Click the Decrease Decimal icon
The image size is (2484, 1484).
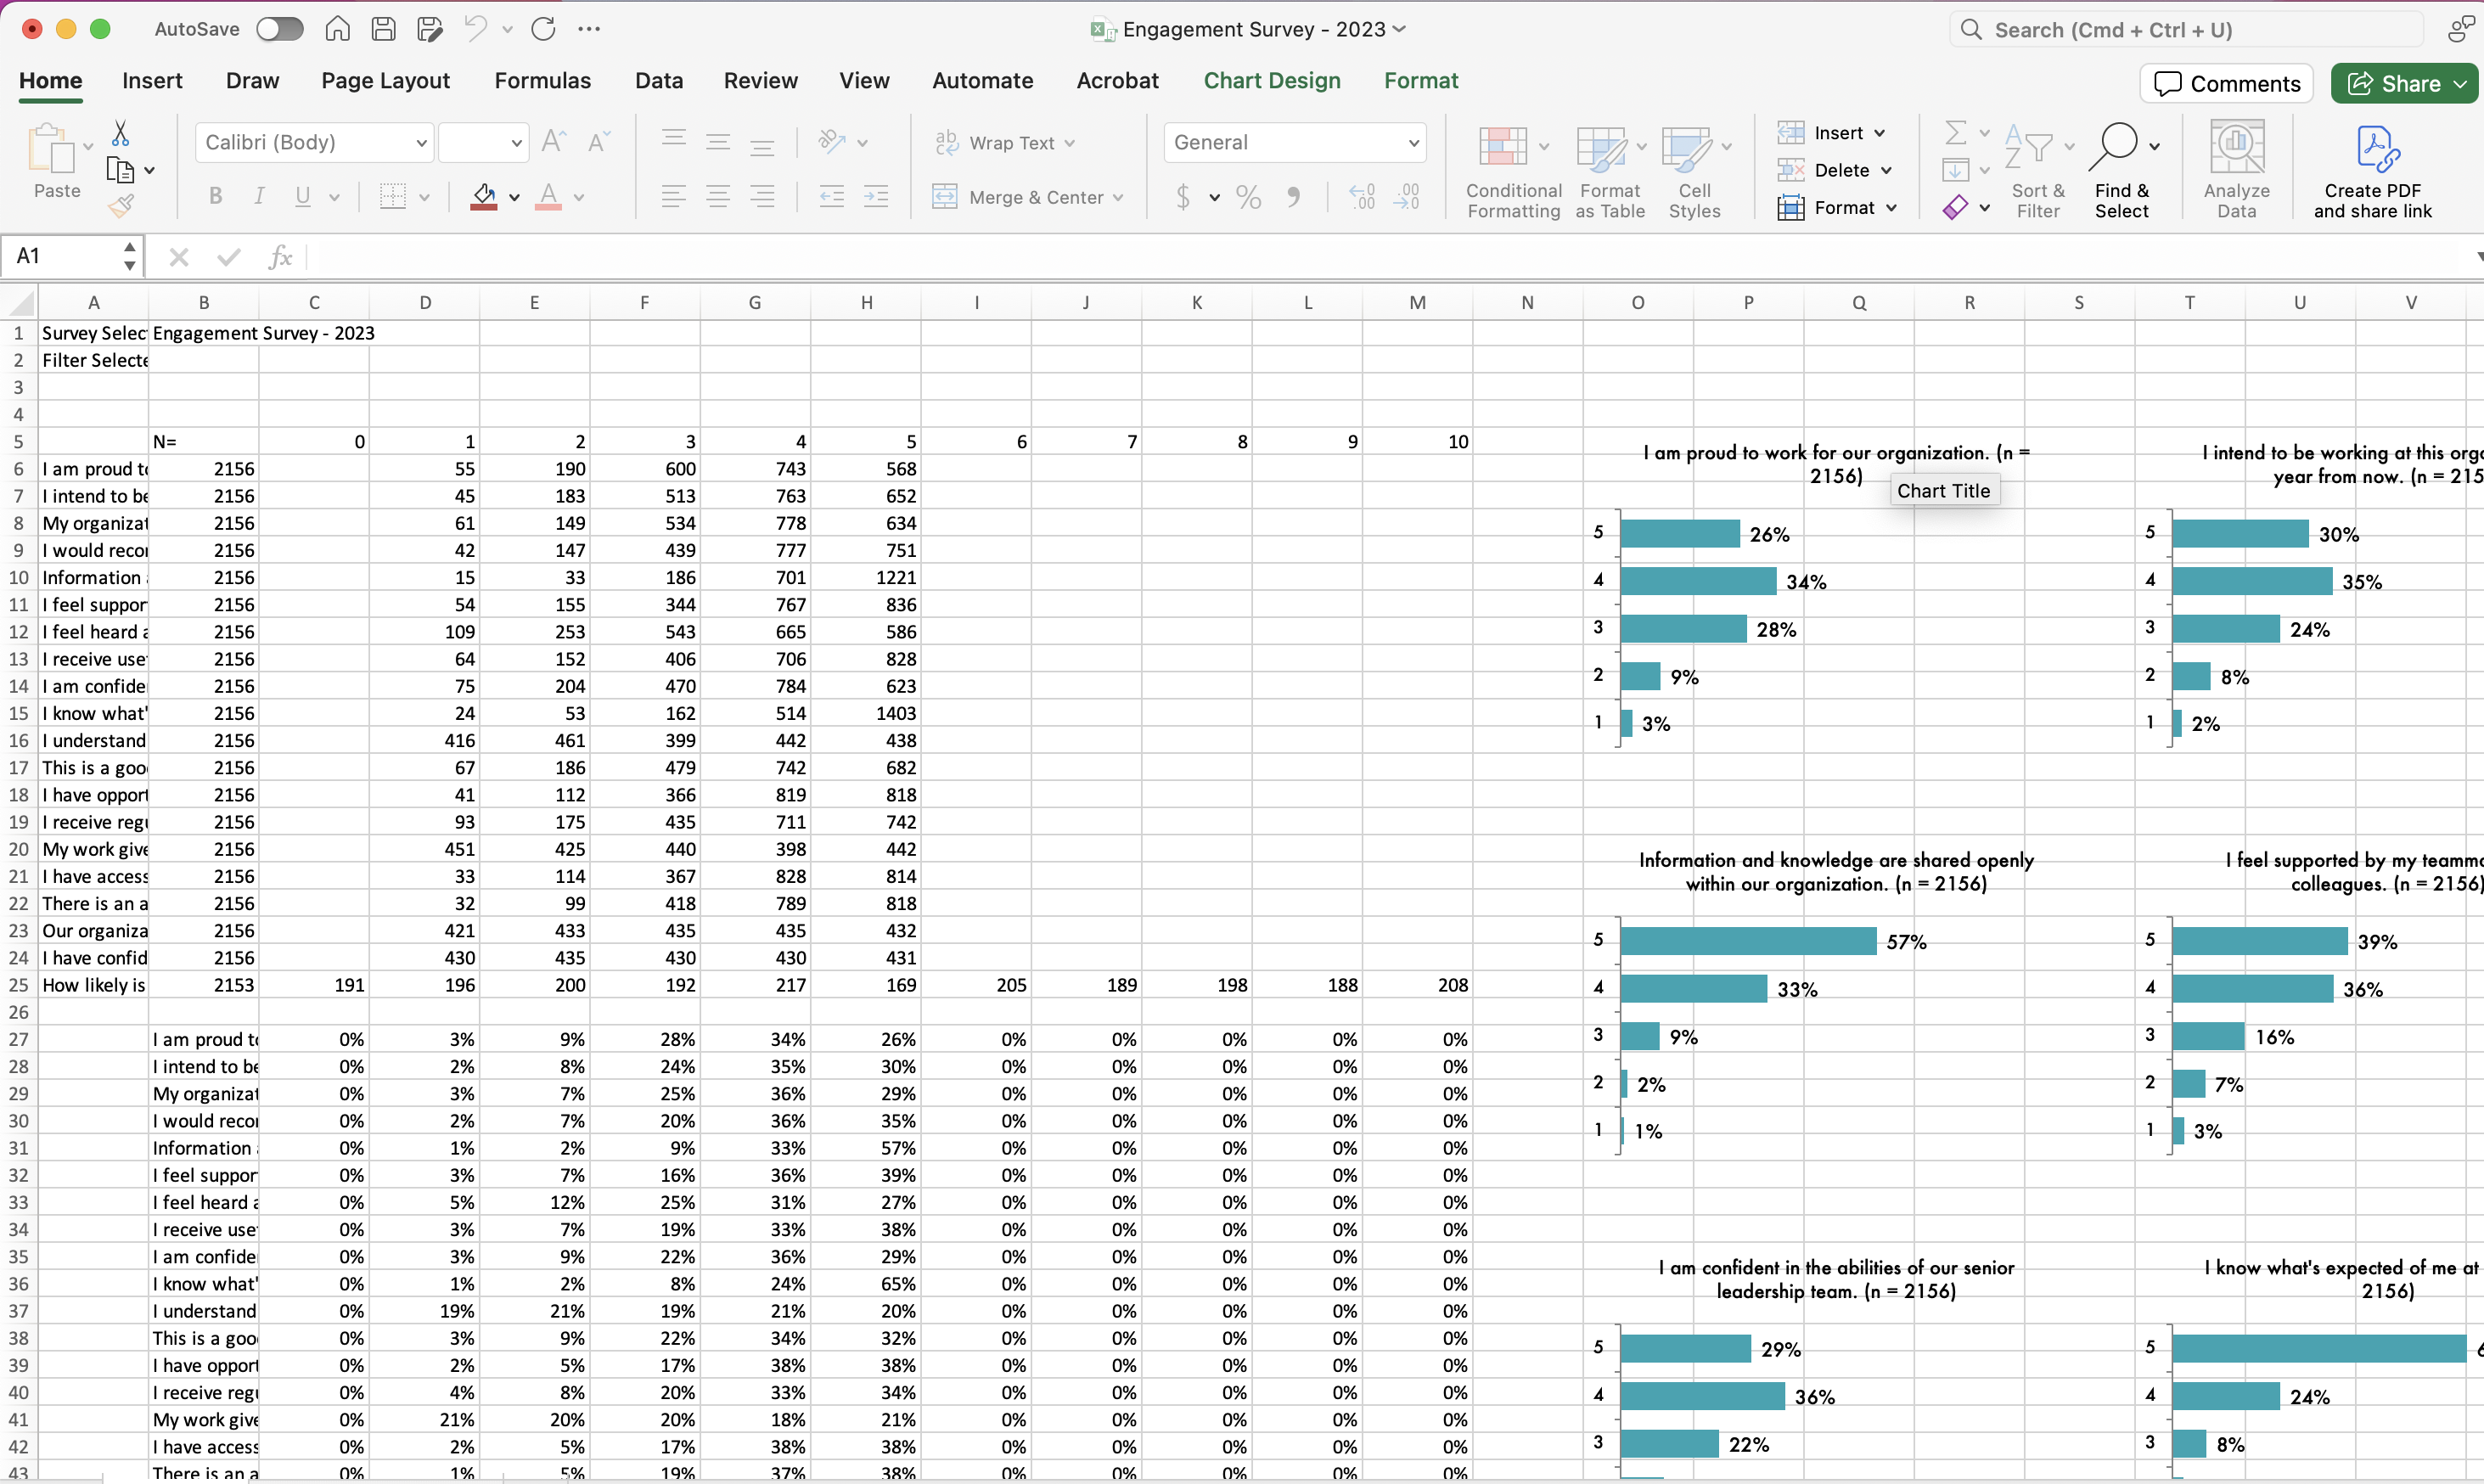coord(1407,197)
